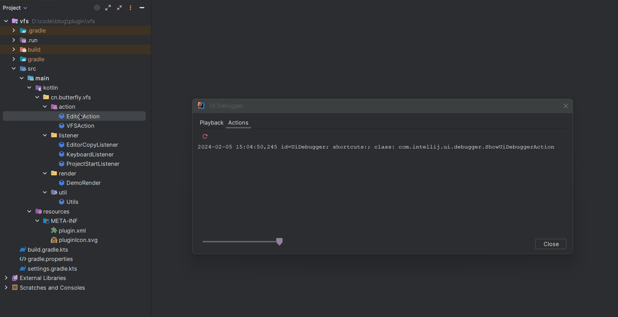Click the build.gradle.kts Gradle icon
Image resolution: width=618 pixels, height=317 pixels.
23,250
